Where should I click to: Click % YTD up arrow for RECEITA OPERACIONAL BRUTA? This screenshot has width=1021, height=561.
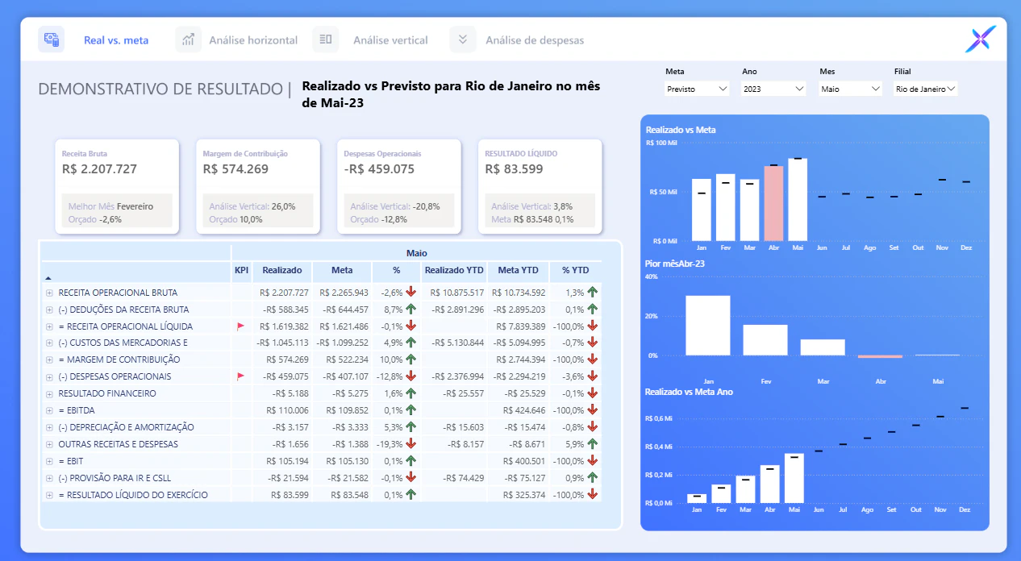click(593, 293)
